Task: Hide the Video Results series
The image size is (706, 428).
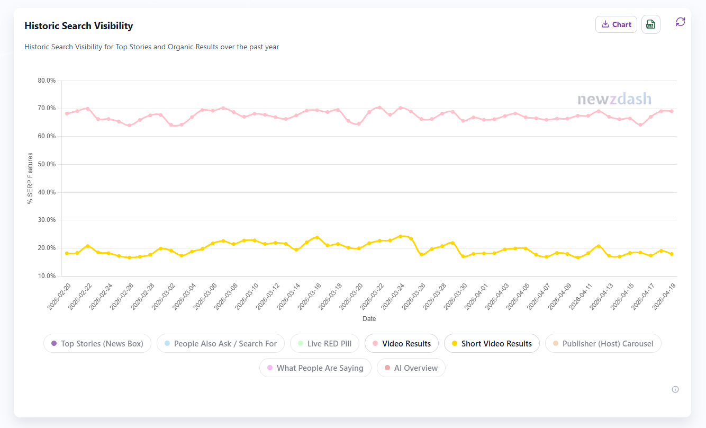Action: pyautogui.click(x=401, y=343)
